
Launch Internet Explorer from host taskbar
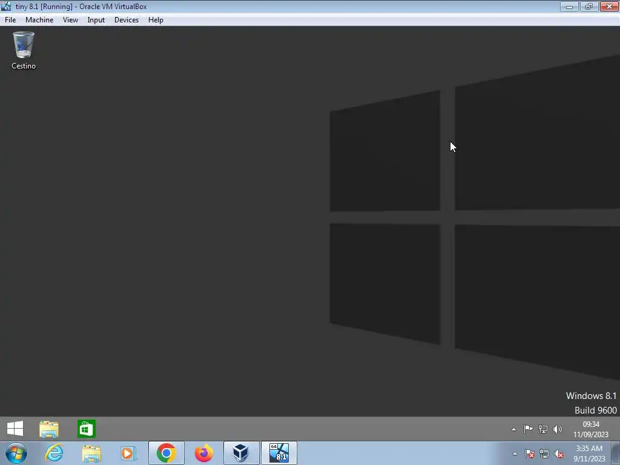coord(54,453)
